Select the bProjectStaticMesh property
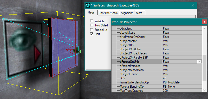208x99 pixels. coord(132,70)
